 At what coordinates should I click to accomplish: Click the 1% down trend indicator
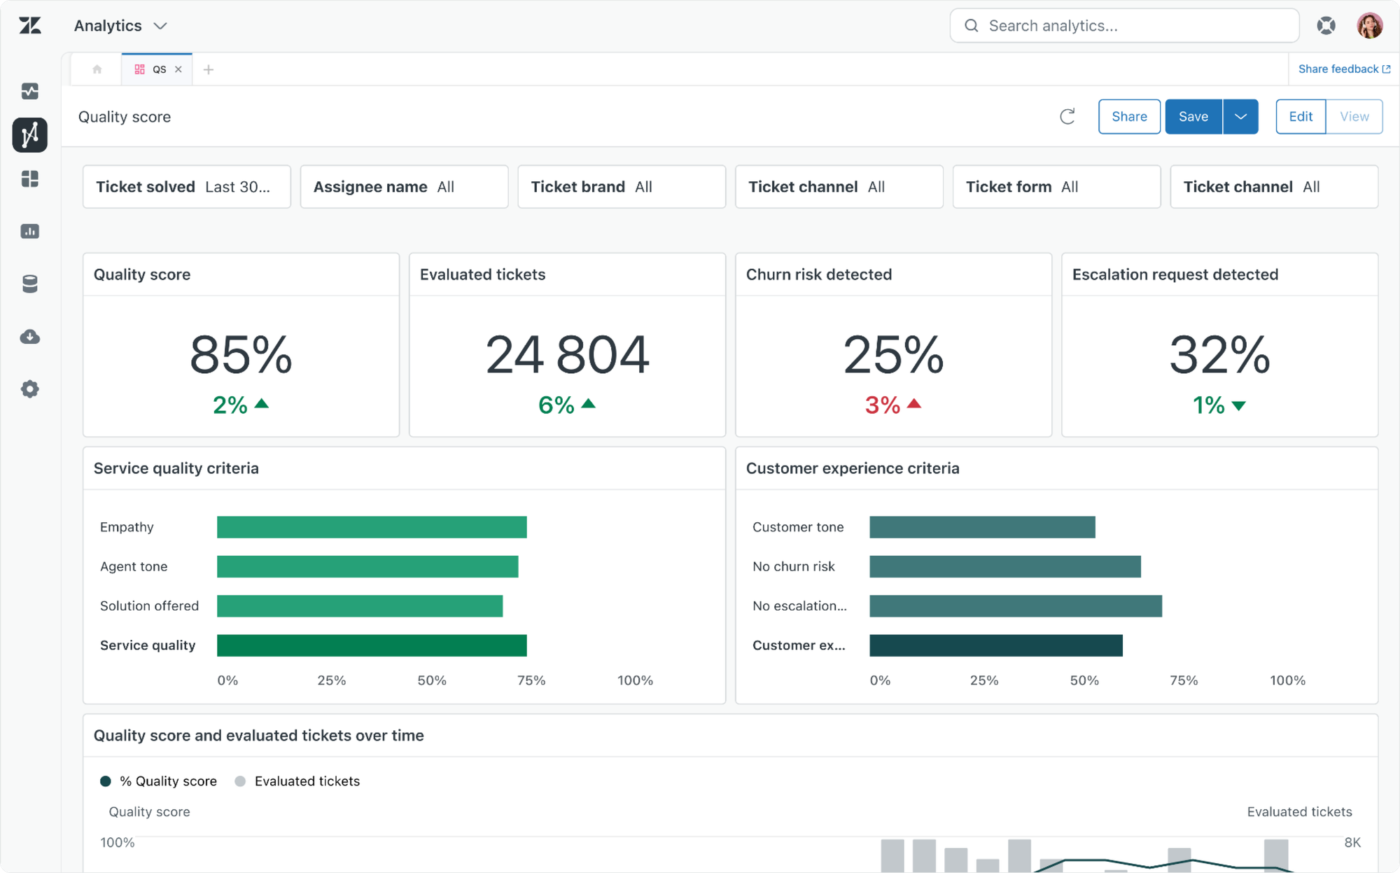pyautogui.click(x=1219, y=405)
